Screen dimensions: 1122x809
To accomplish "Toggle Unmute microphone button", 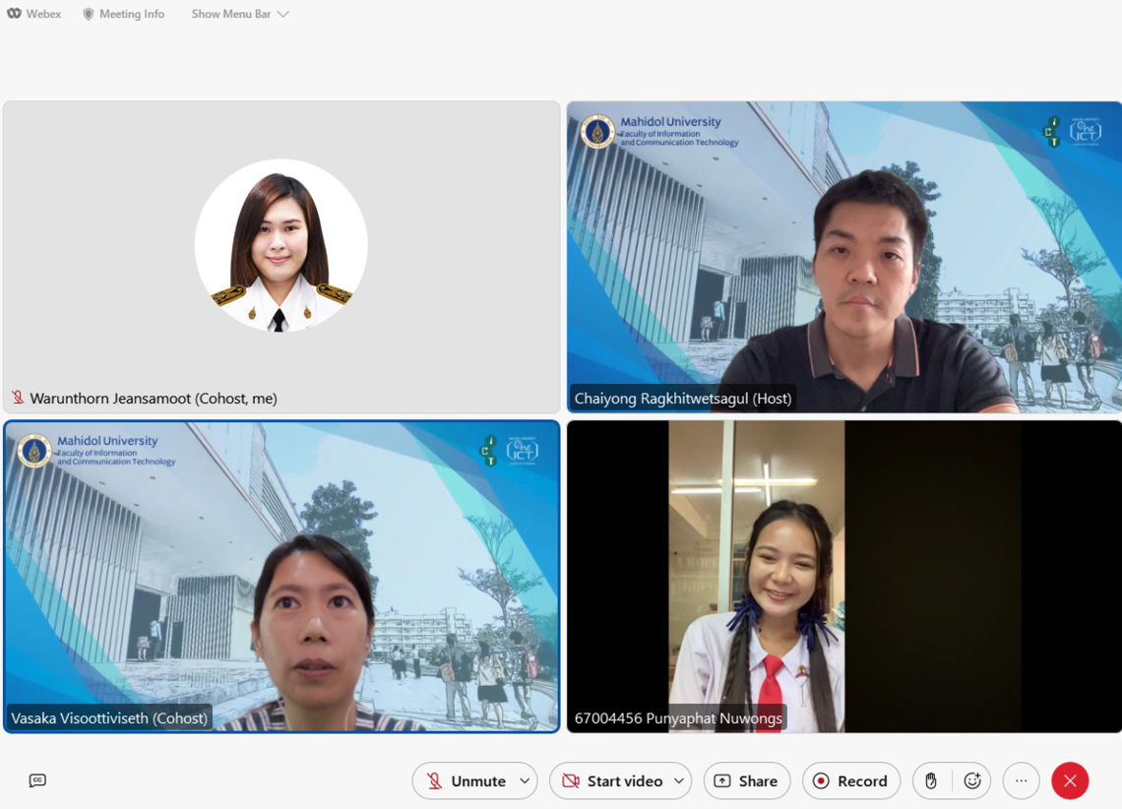I will (467, 780).
